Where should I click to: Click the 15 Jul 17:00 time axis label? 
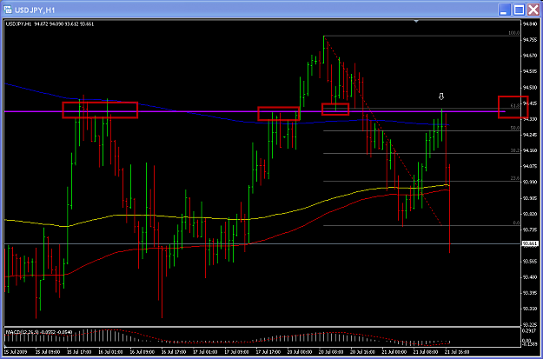(x=80, y=352)
